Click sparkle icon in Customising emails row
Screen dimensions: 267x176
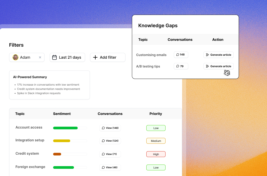point(207,55)
